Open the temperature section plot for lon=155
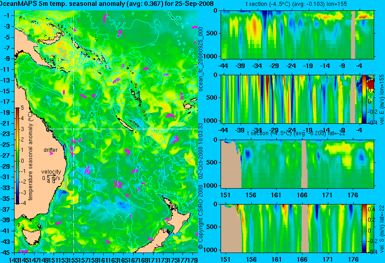Image resolution: width=385 pixels, height=263 pixels. pos(297,34)
